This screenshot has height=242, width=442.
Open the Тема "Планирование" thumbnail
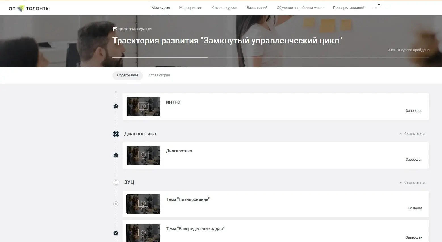pyautogui.click(x=143, y=204)
